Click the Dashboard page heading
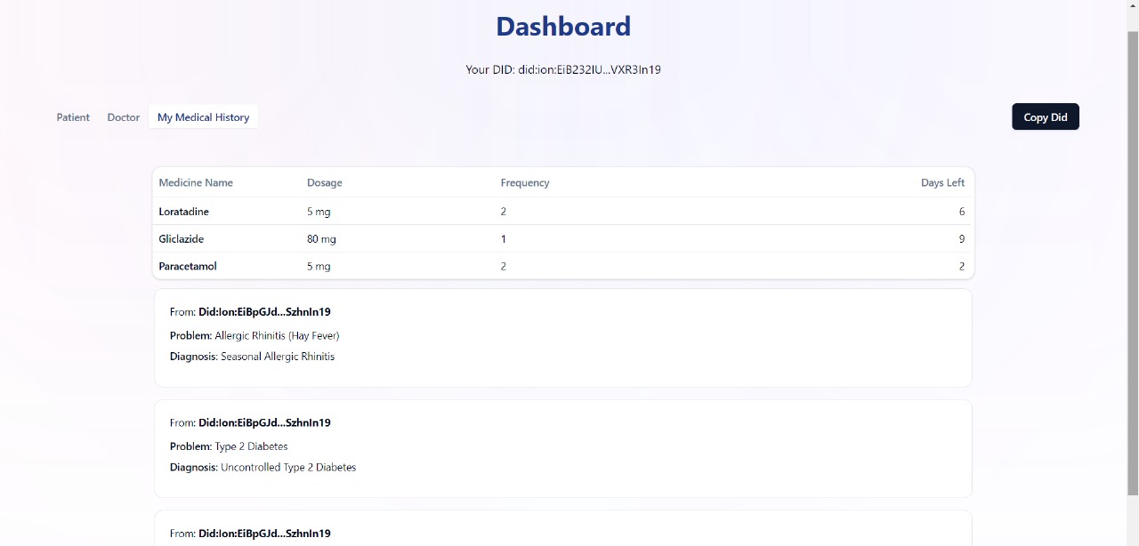This screenshot has height=546, width=1139. point(562,26)
